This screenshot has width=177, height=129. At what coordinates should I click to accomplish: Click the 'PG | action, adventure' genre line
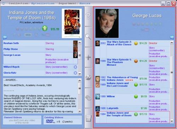(x=31, y=22)
